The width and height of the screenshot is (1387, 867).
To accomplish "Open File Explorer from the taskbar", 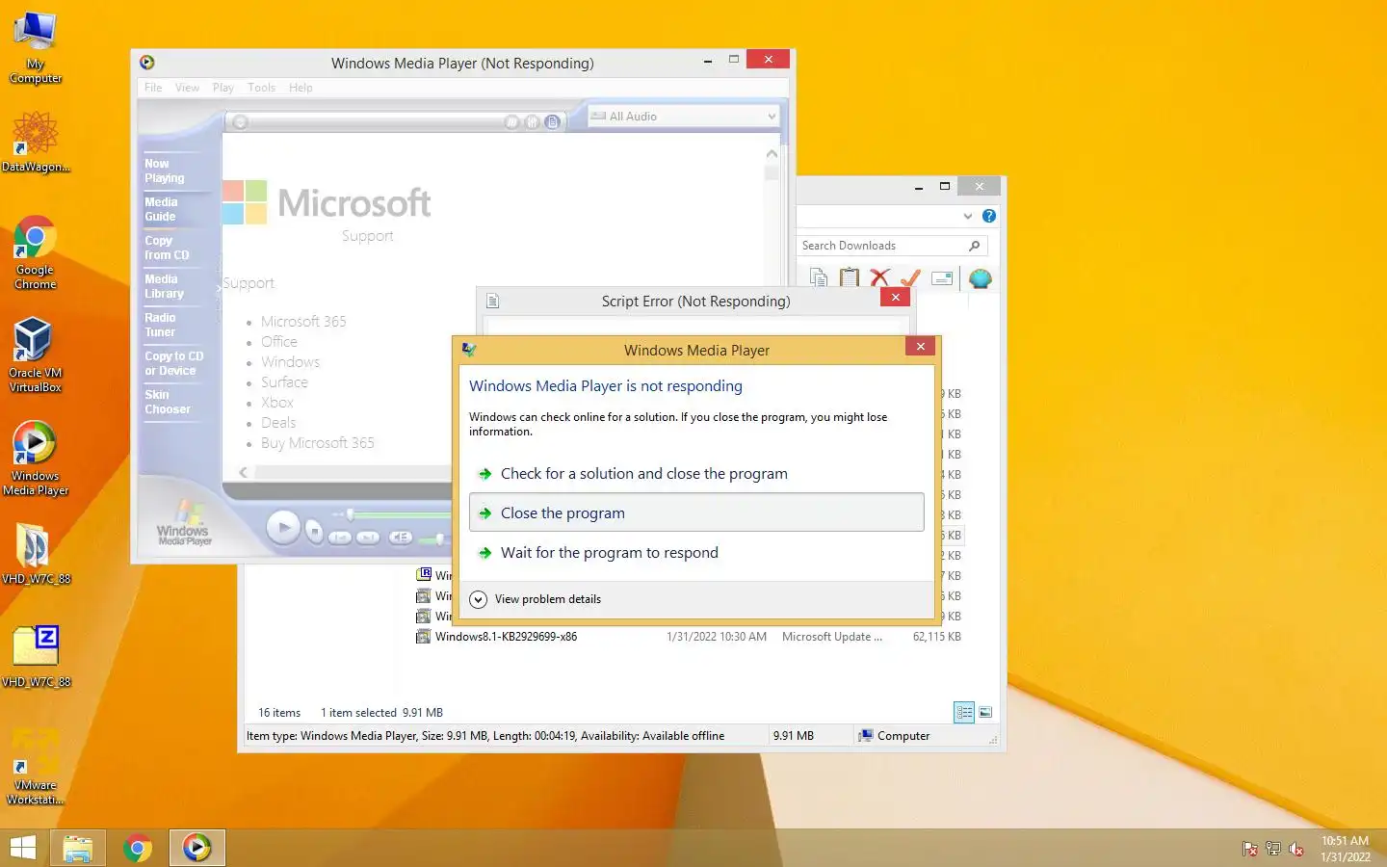I will [x=78, y=848].
